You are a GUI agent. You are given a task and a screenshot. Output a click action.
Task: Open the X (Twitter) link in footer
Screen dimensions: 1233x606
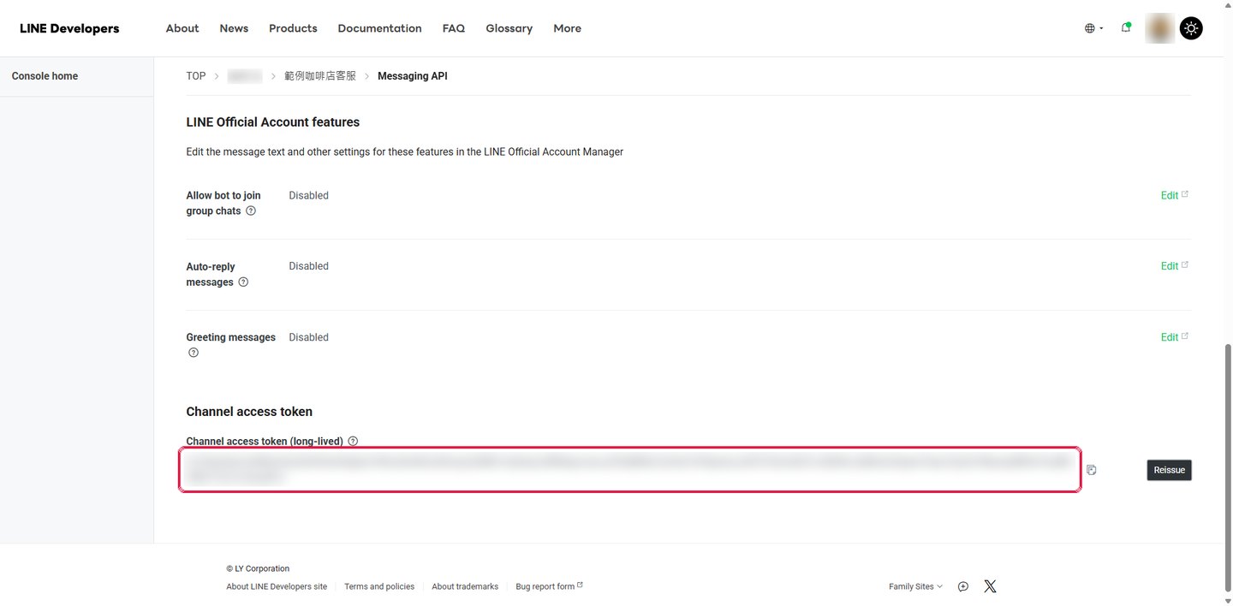coord(990,586)
